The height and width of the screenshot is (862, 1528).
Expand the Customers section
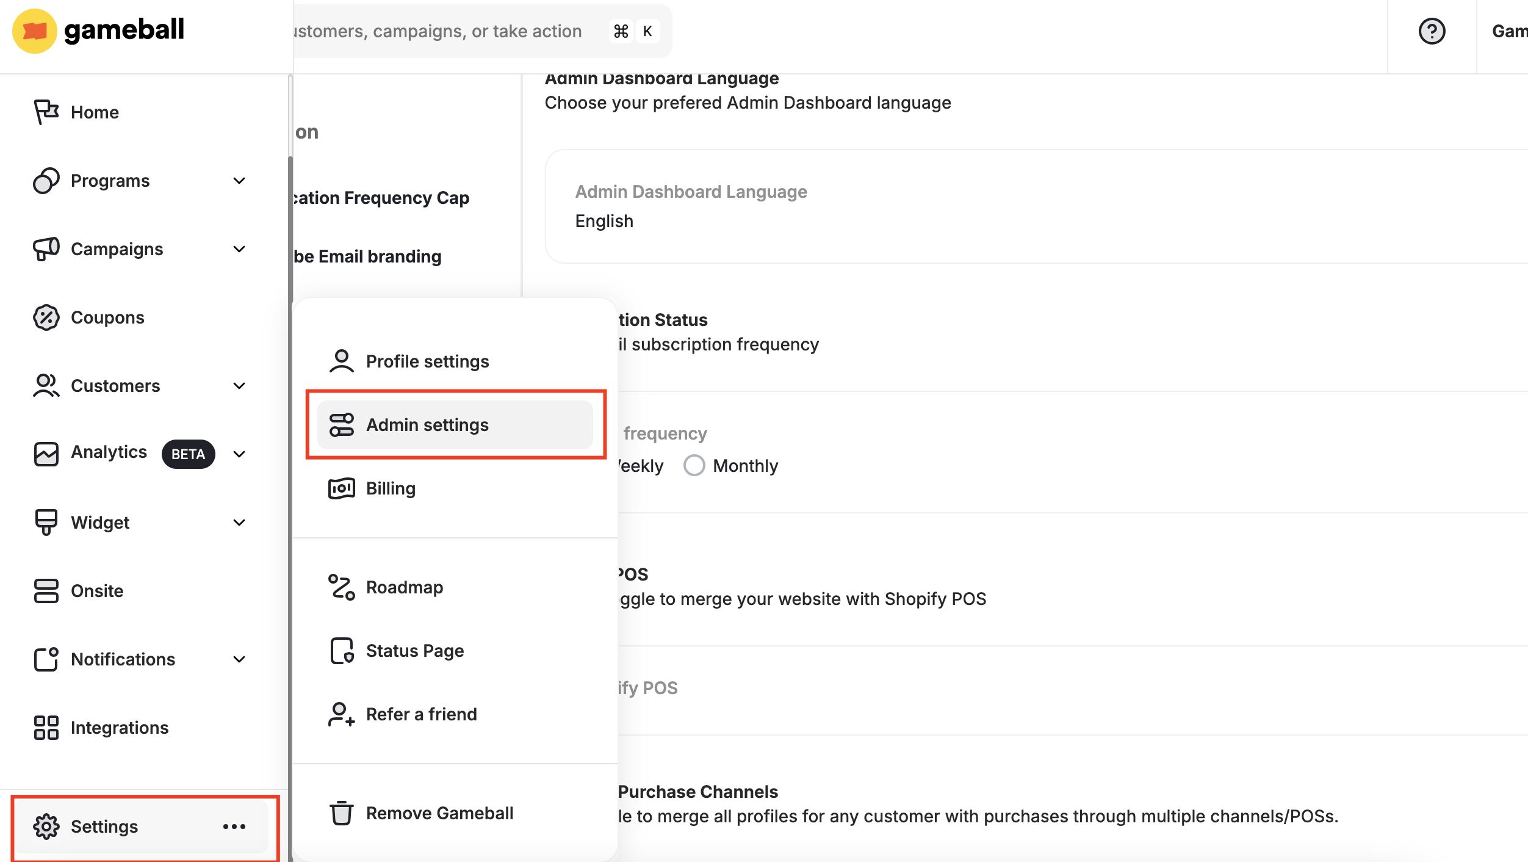(x=239, y=386)
